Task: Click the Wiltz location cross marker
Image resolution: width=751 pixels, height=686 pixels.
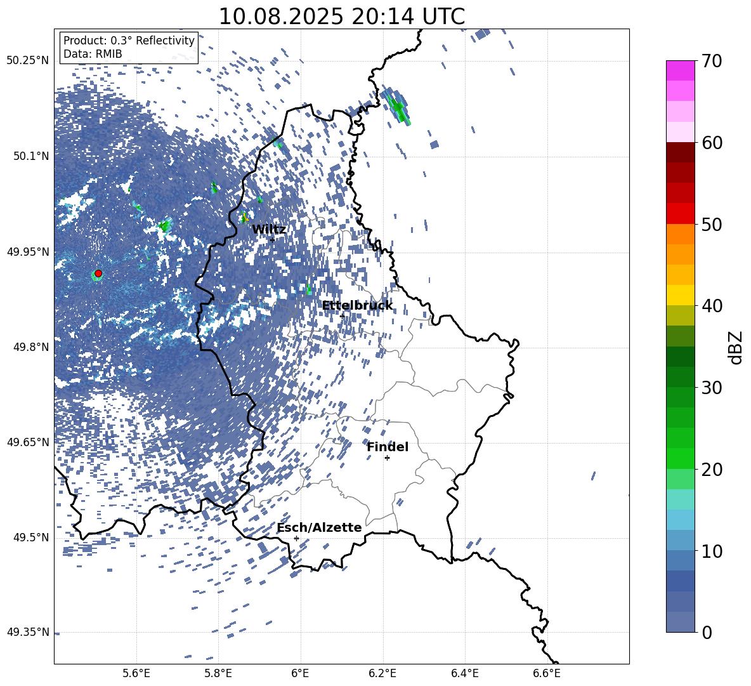Action: point(273,240)
